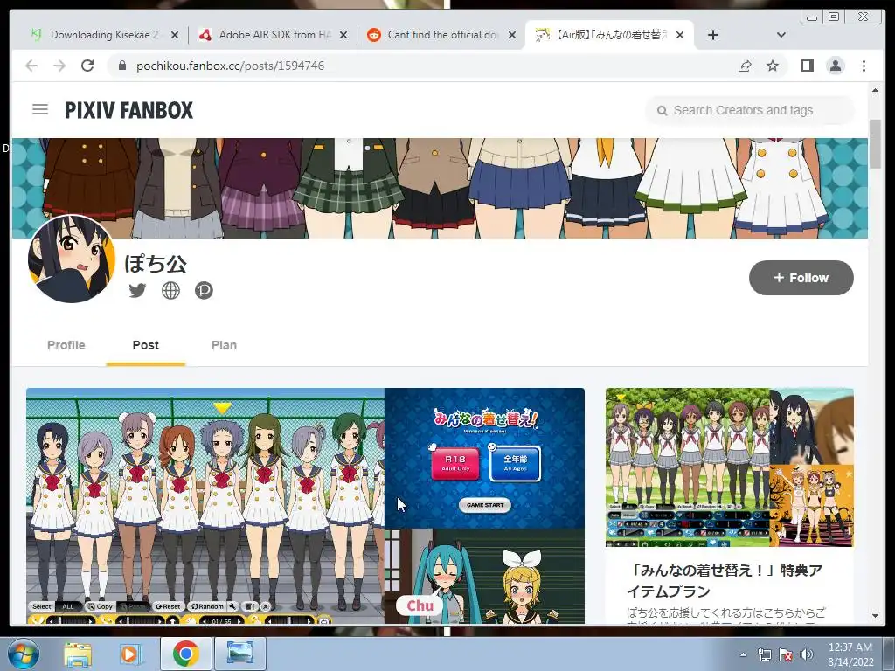The height and width of the screenshot is (671, 895).
Task: Close the active Air版 fanbox tab
Action: [680, 35]
